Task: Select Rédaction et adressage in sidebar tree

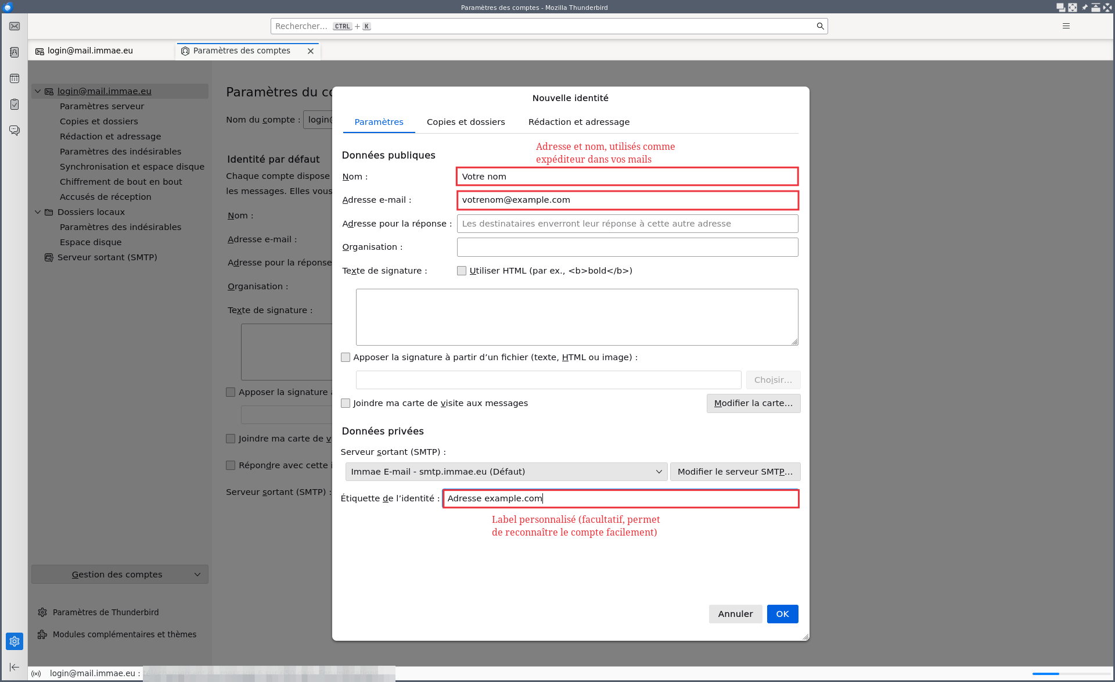Action: (110, 137)
